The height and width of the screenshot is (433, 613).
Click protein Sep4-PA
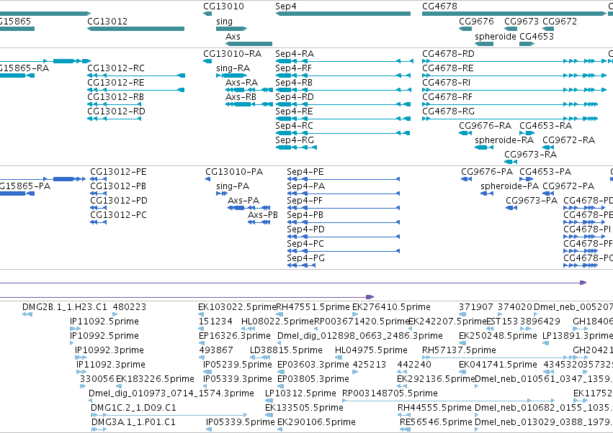(344, 193)
